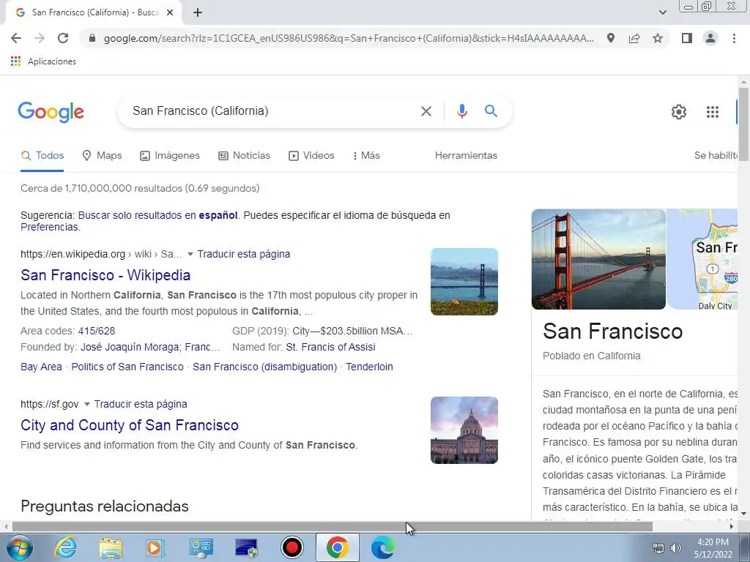
Task: Expand the sf.gov result options arrow
Action: [86, 404]
